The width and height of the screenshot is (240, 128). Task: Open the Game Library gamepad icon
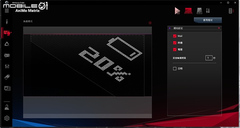7,55
